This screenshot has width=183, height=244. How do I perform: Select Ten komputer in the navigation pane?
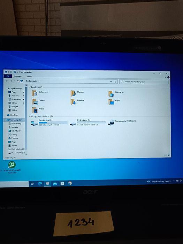tap(14, 120)
